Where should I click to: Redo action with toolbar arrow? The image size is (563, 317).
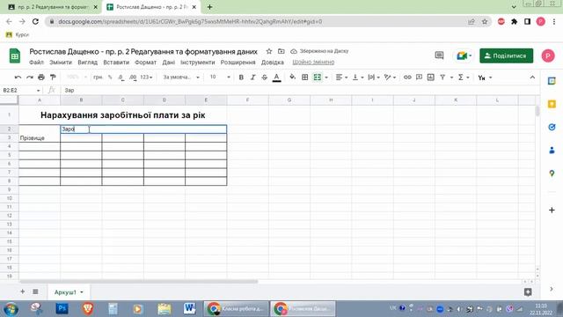click(x=29, y=77)
